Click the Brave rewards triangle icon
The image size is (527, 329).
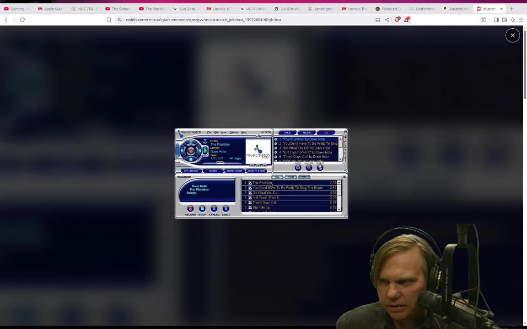tap(406, 20)
